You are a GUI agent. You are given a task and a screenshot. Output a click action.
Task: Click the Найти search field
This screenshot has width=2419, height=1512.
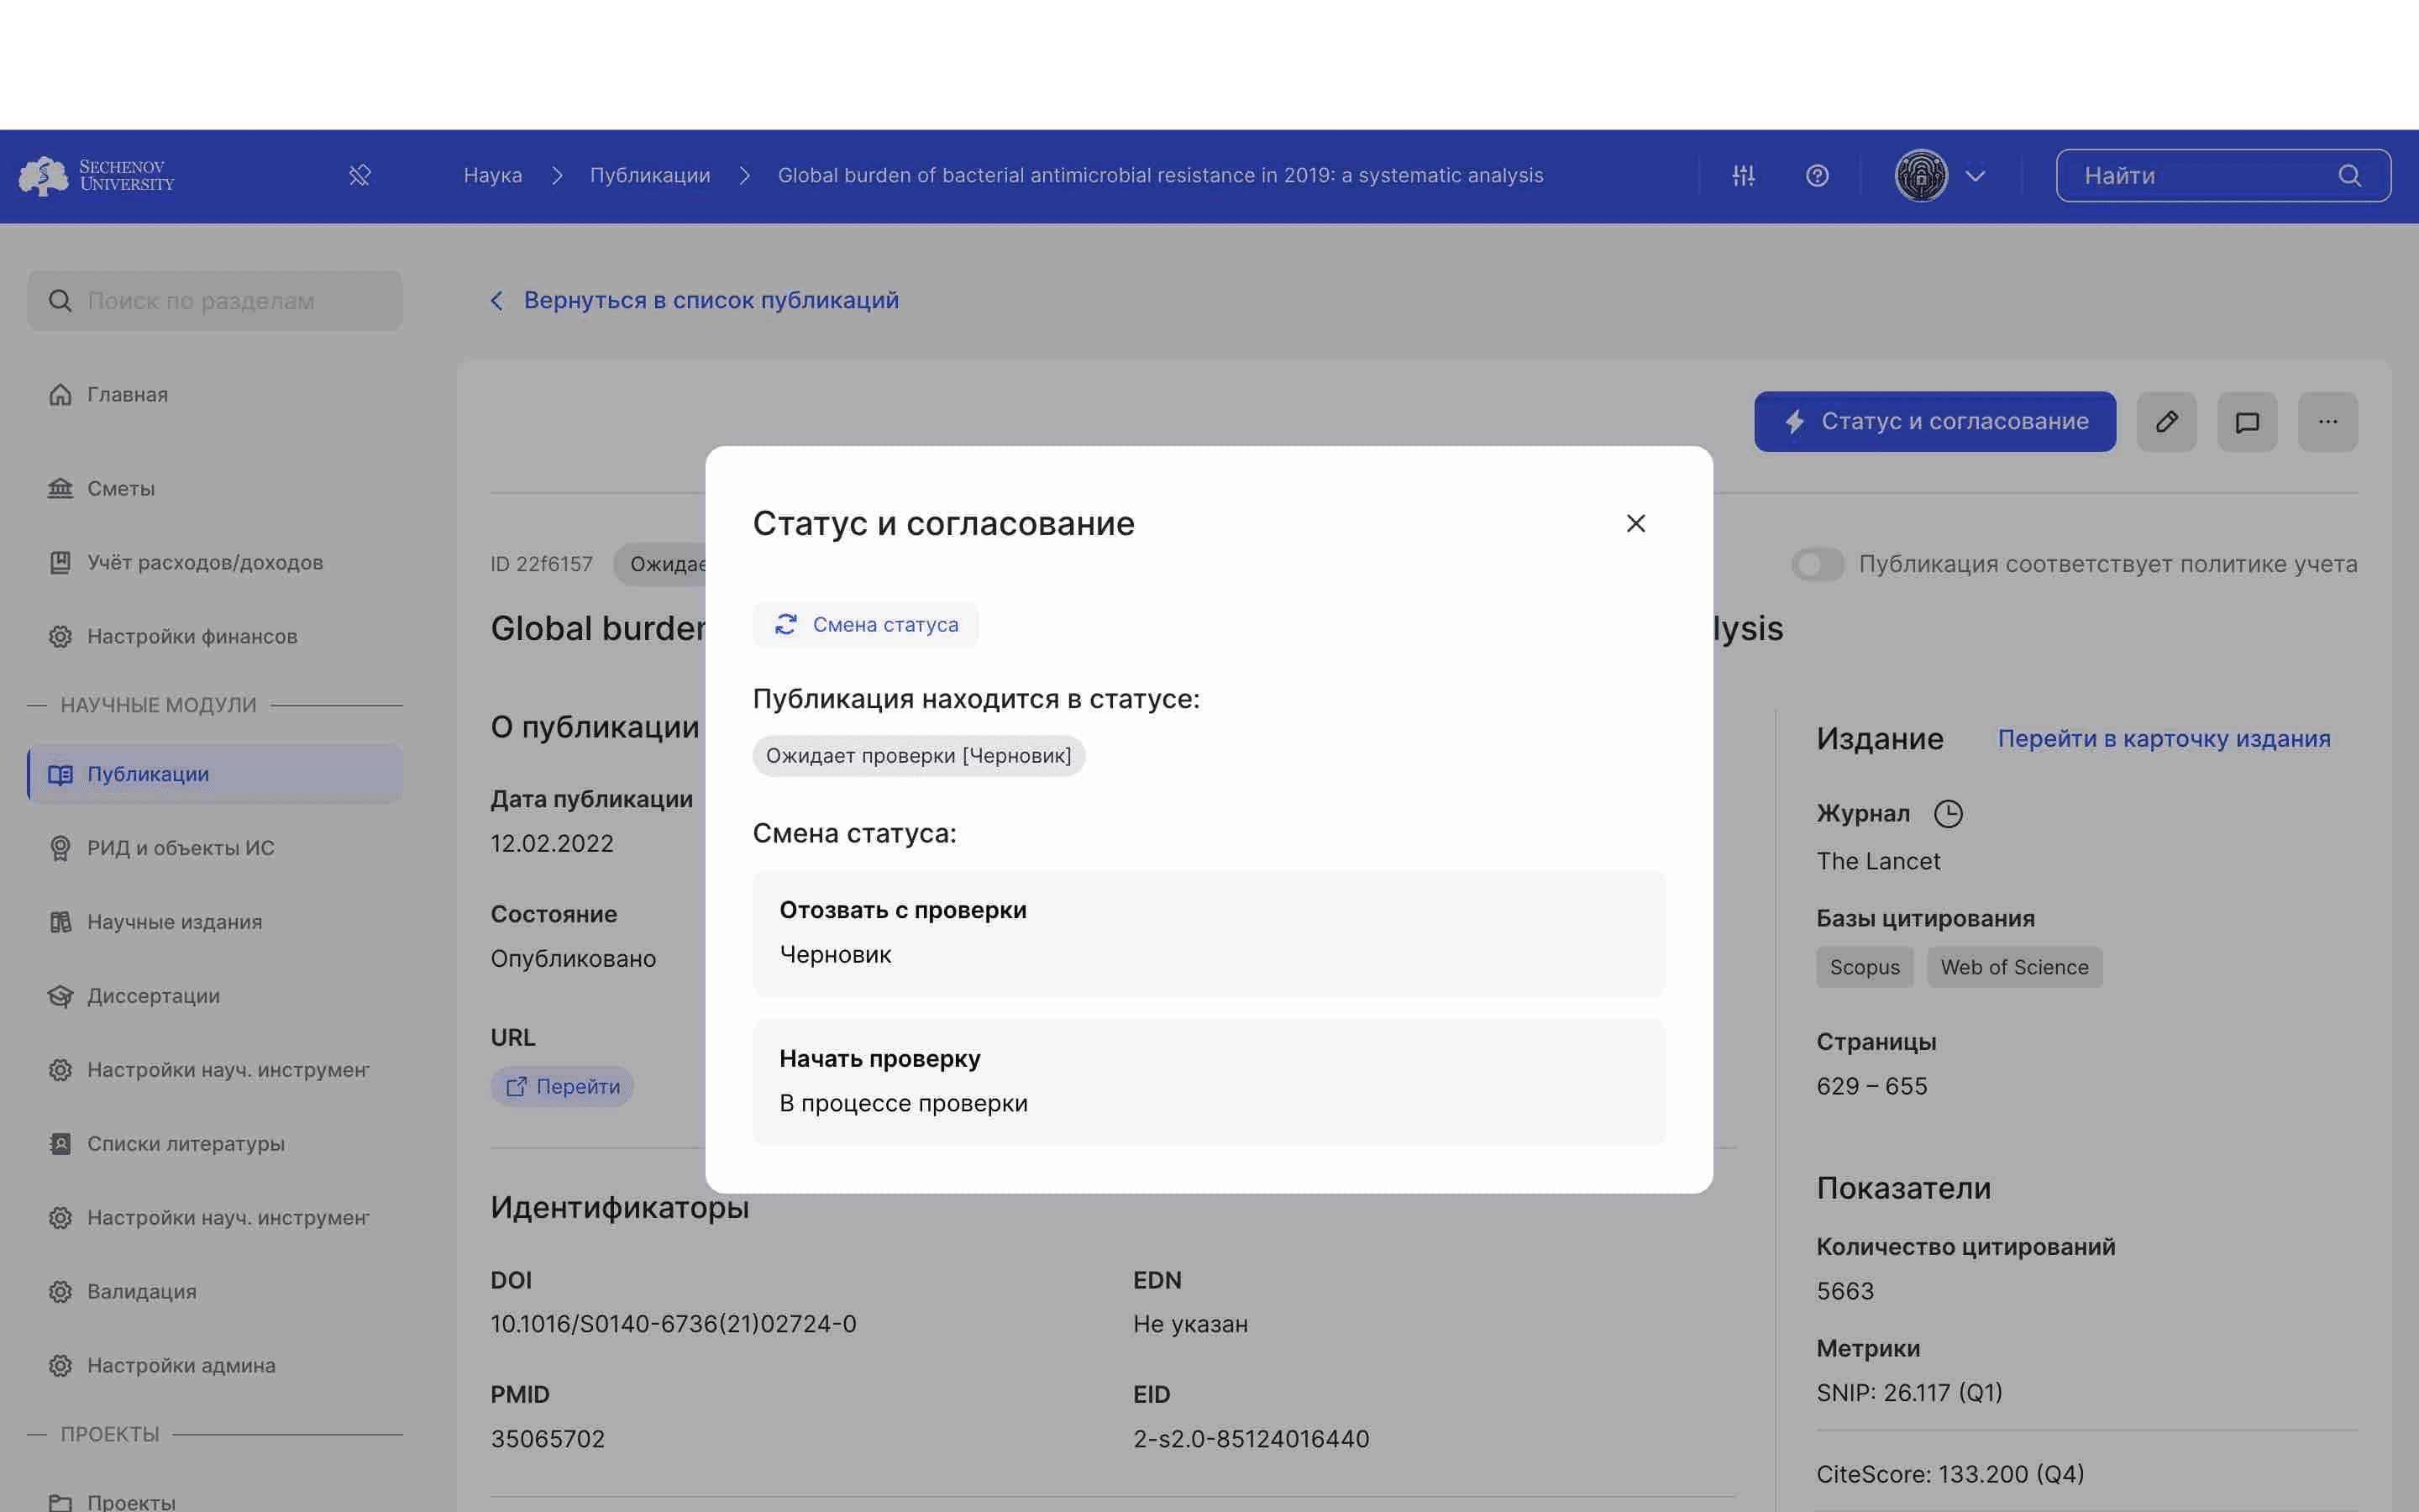pyautogui.click(x=2223, y=176)
